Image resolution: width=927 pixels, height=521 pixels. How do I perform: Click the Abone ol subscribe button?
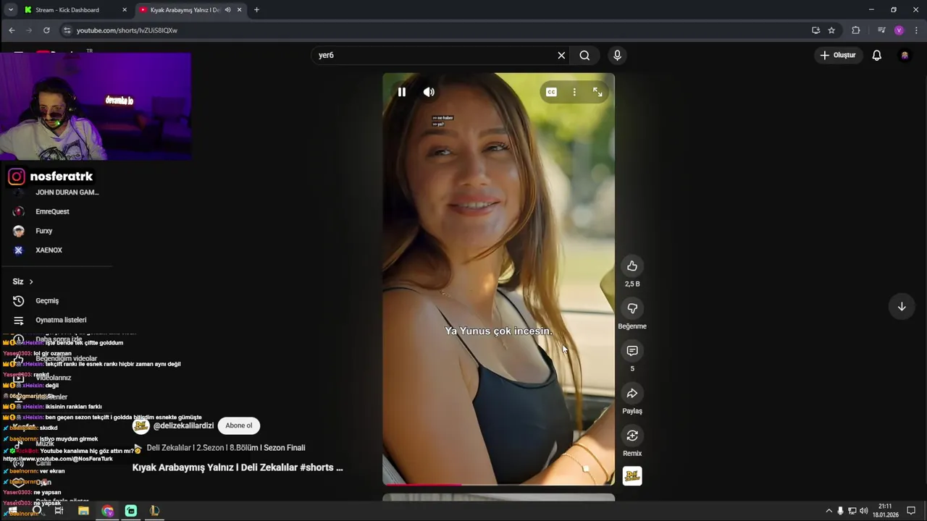pos(239,425)
